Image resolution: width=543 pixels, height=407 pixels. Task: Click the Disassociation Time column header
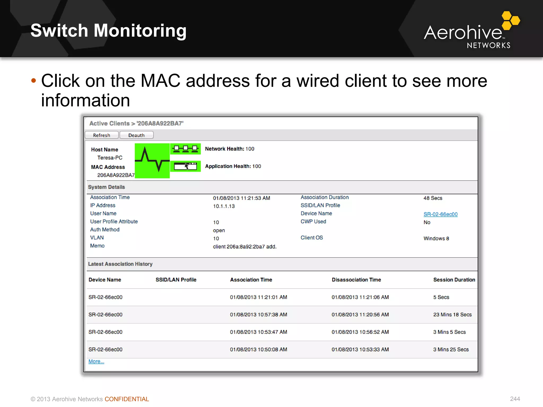(x=356, y=280)
